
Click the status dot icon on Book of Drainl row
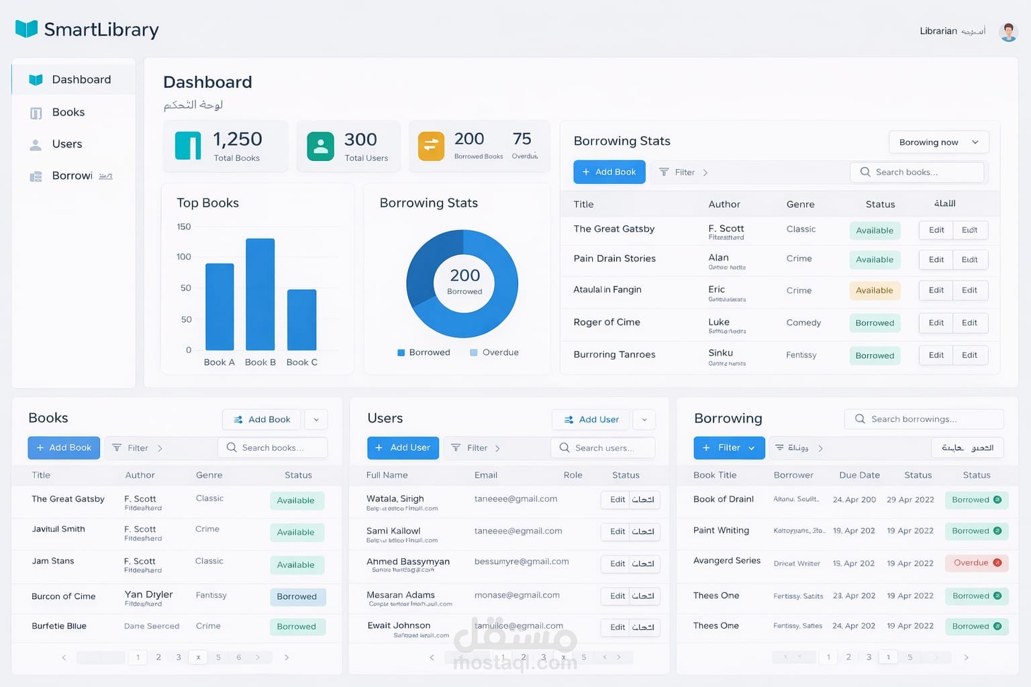pyautogui.click(x=997, y=500)
